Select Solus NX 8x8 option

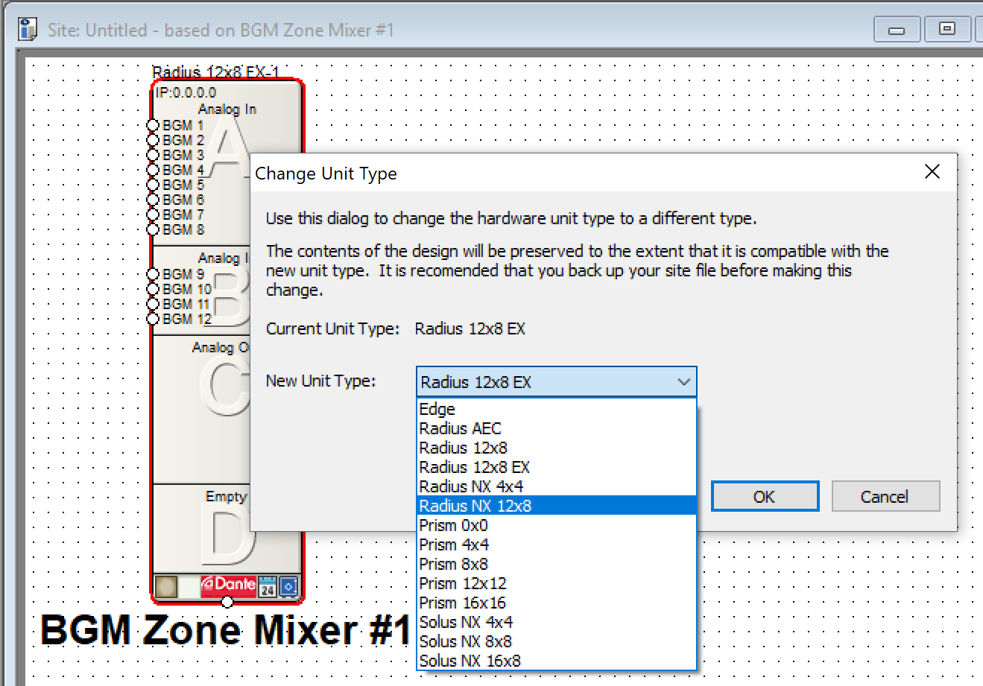pos(556,641)
